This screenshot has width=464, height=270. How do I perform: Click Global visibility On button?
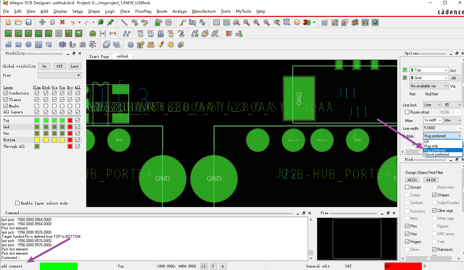(x=44, y=66)
